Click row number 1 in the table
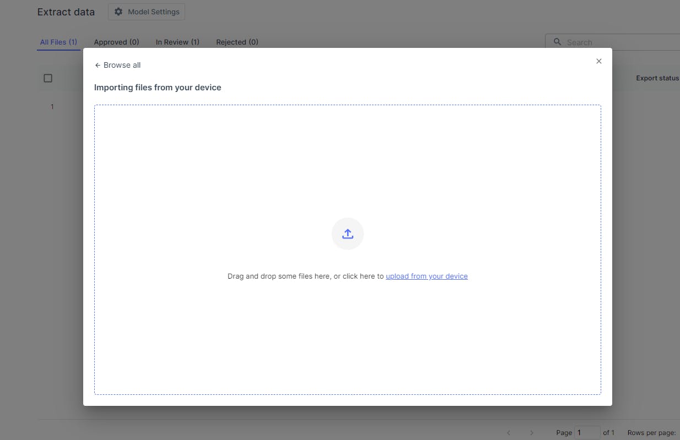 (x=52, y=107)
